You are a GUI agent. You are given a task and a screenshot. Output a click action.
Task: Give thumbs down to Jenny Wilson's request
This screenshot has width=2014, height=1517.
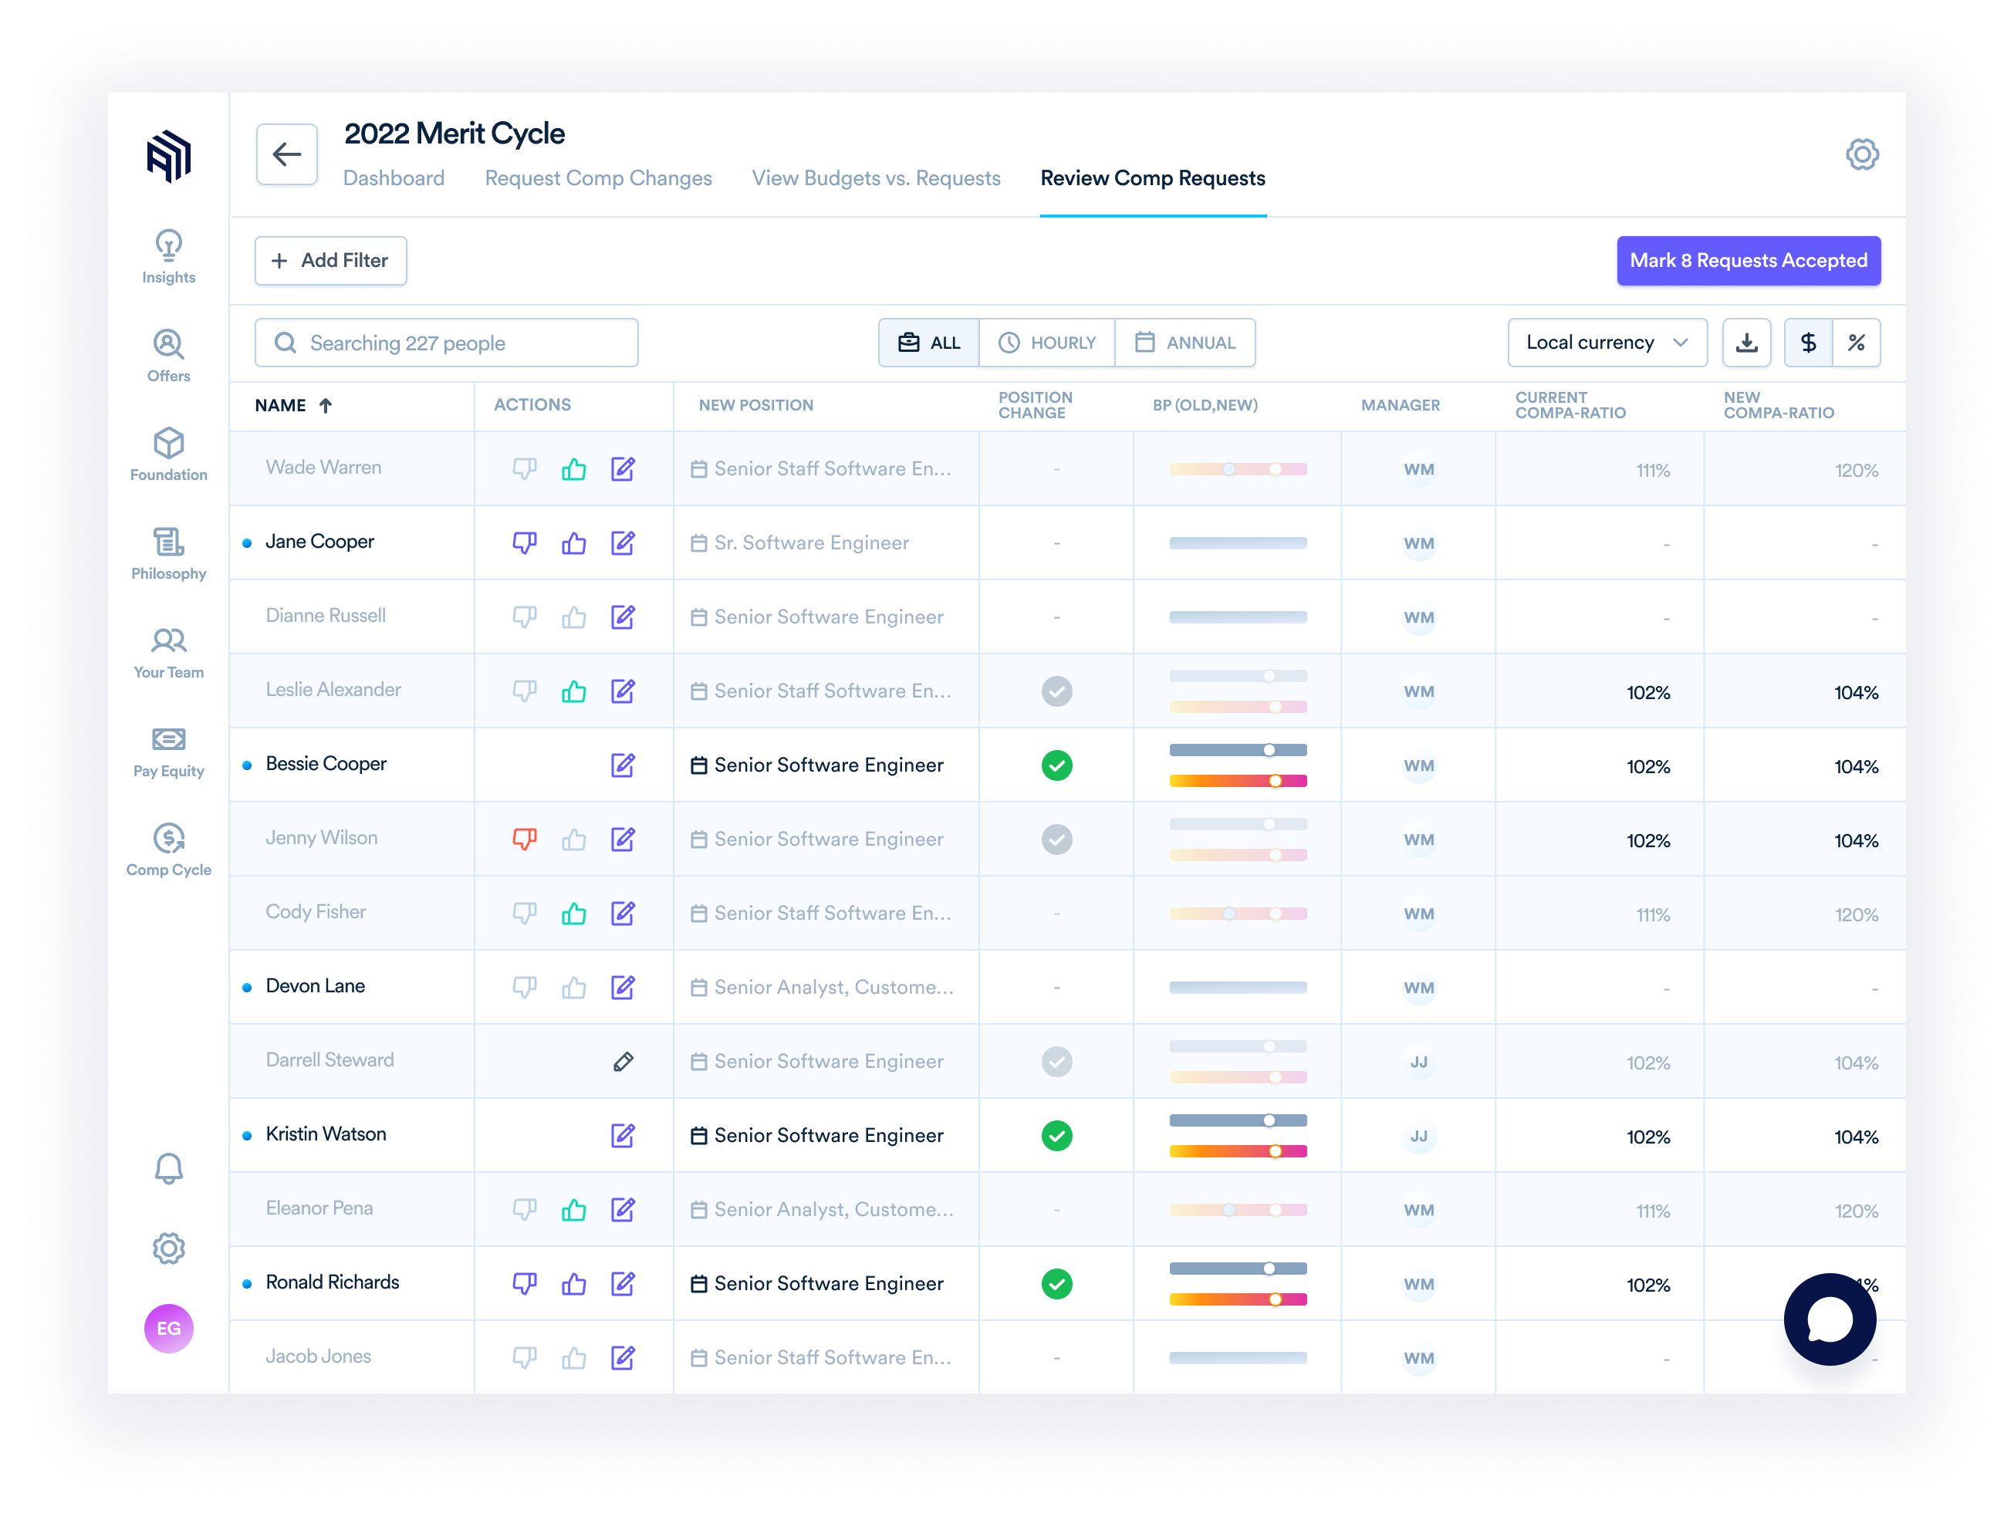525,839
